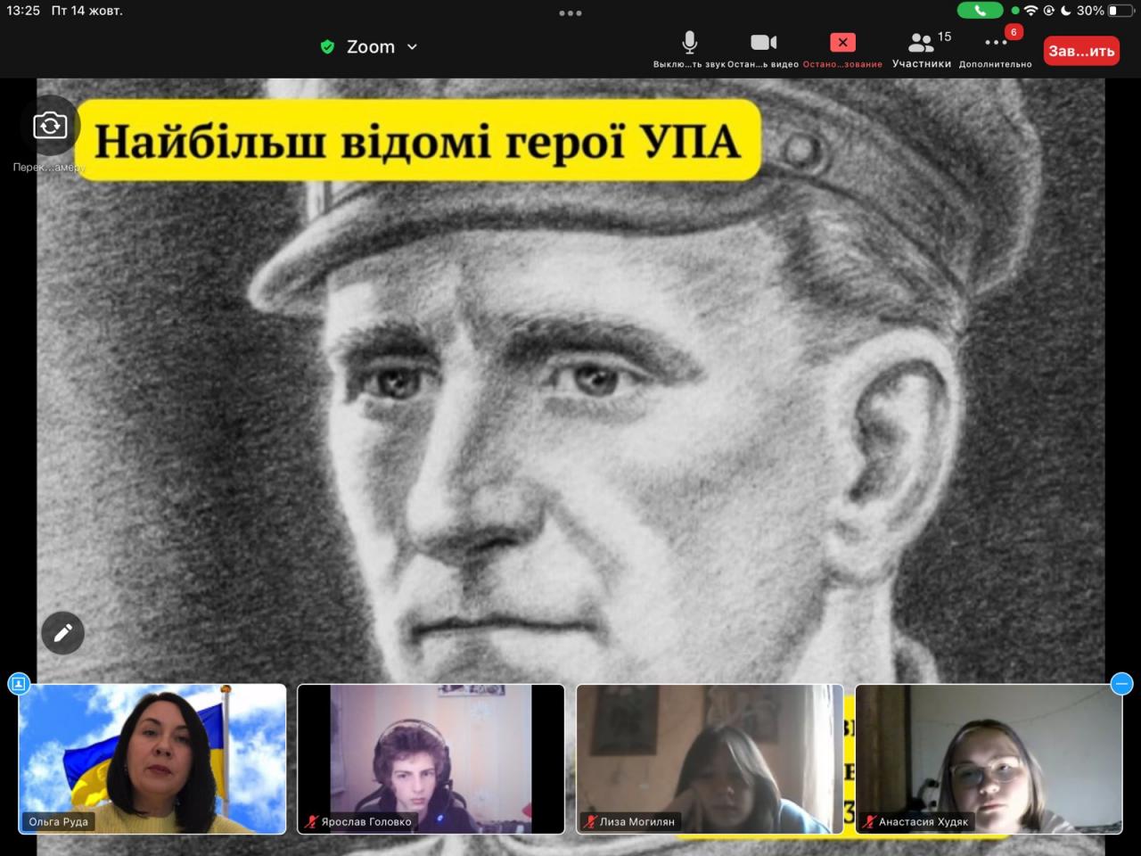Click the yellow Найбільш відомі герої УПА banner

[417, 141]
